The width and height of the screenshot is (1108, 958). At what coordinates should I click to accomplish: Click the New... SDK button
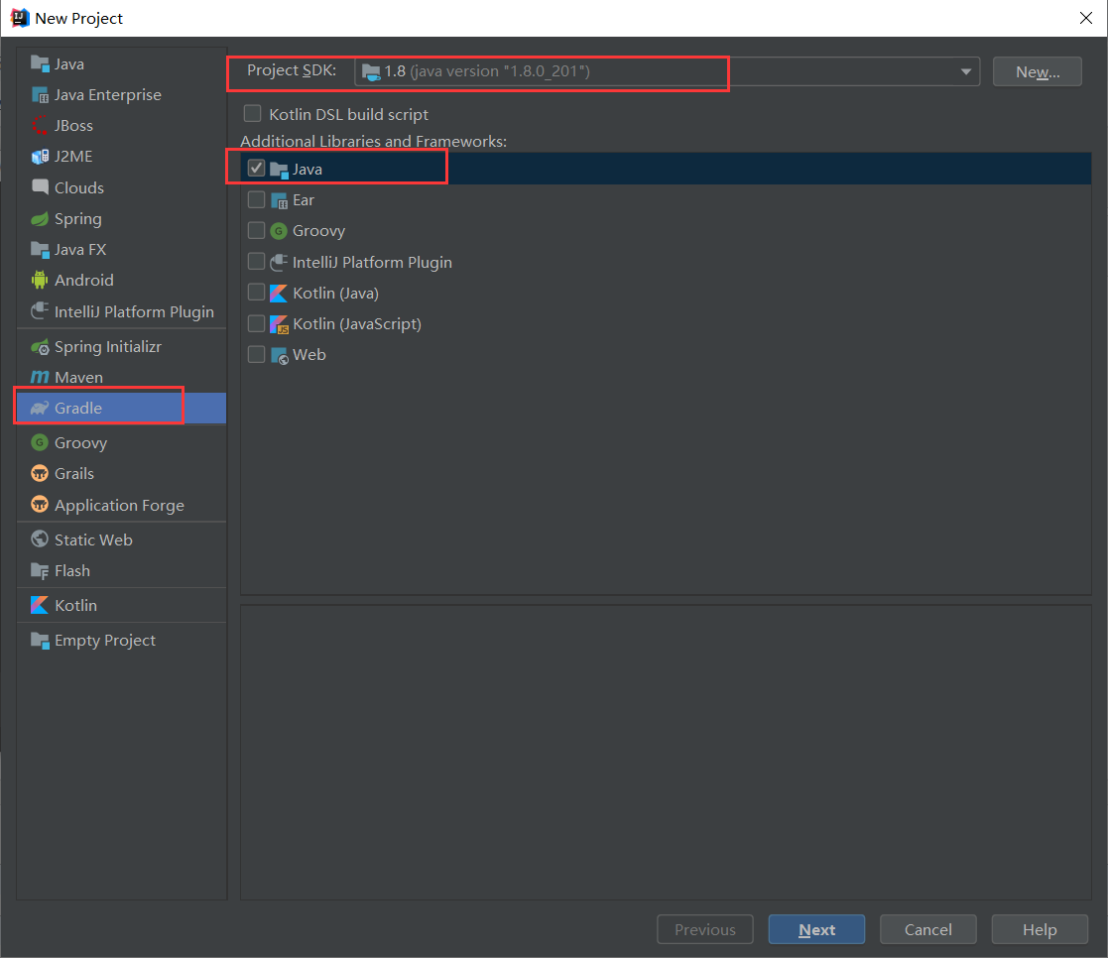coord(1038,71)
